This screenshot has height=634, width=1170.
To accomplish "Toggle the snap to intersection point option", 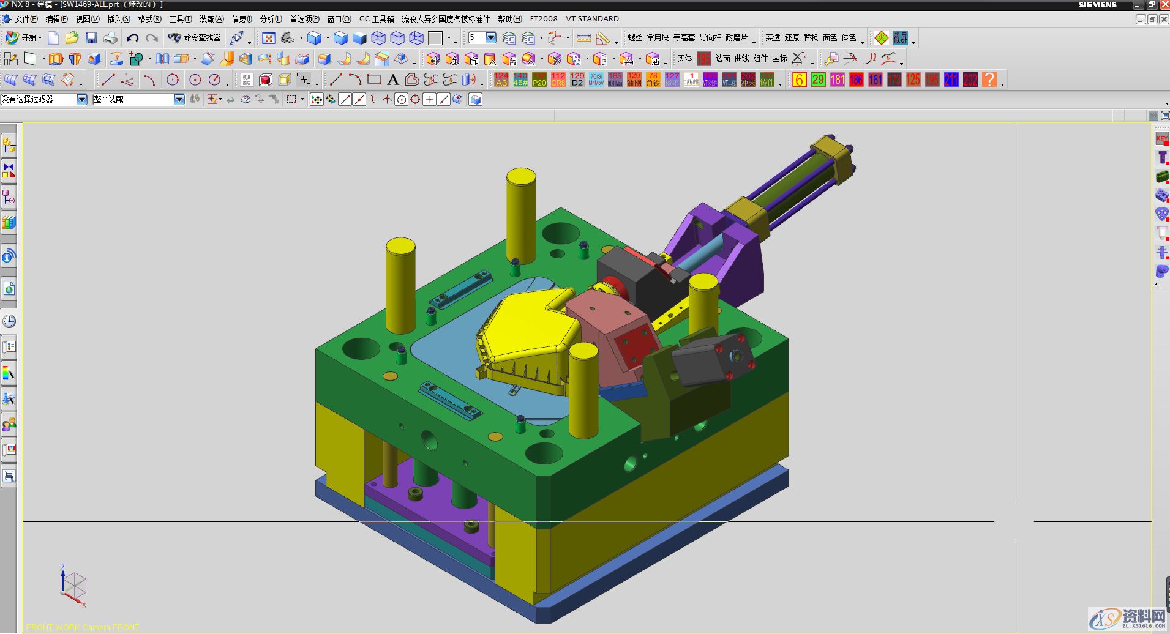I will (x=387, y=100).
